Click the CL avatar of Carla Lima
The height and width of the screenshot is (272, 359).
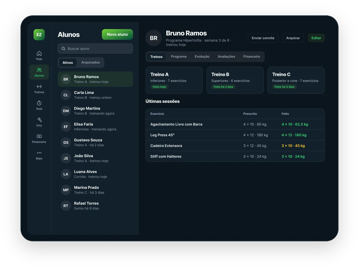click(66, 95)
